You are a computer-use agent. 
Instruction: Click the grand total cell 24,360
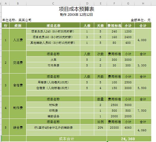(129, 139)
